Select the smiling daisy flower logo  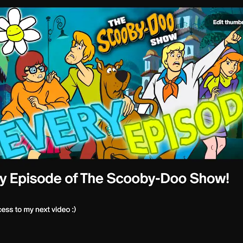[19, 31]
